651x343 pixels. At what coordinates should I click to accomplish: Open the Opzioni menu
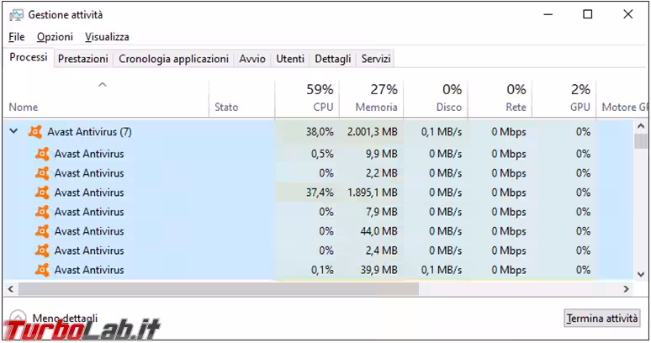(x=55, y=37)
